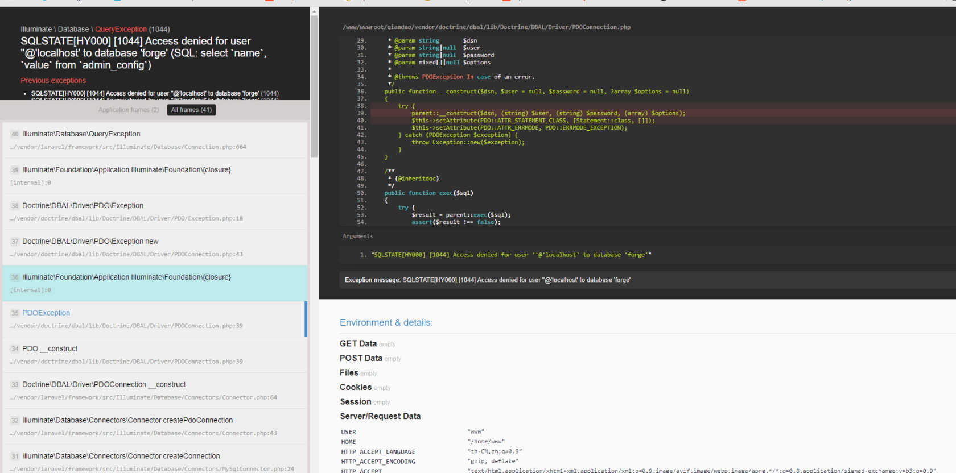
Task: Click code line 50 public function exec
Action: pyautogui.click(x=428, y=193)
